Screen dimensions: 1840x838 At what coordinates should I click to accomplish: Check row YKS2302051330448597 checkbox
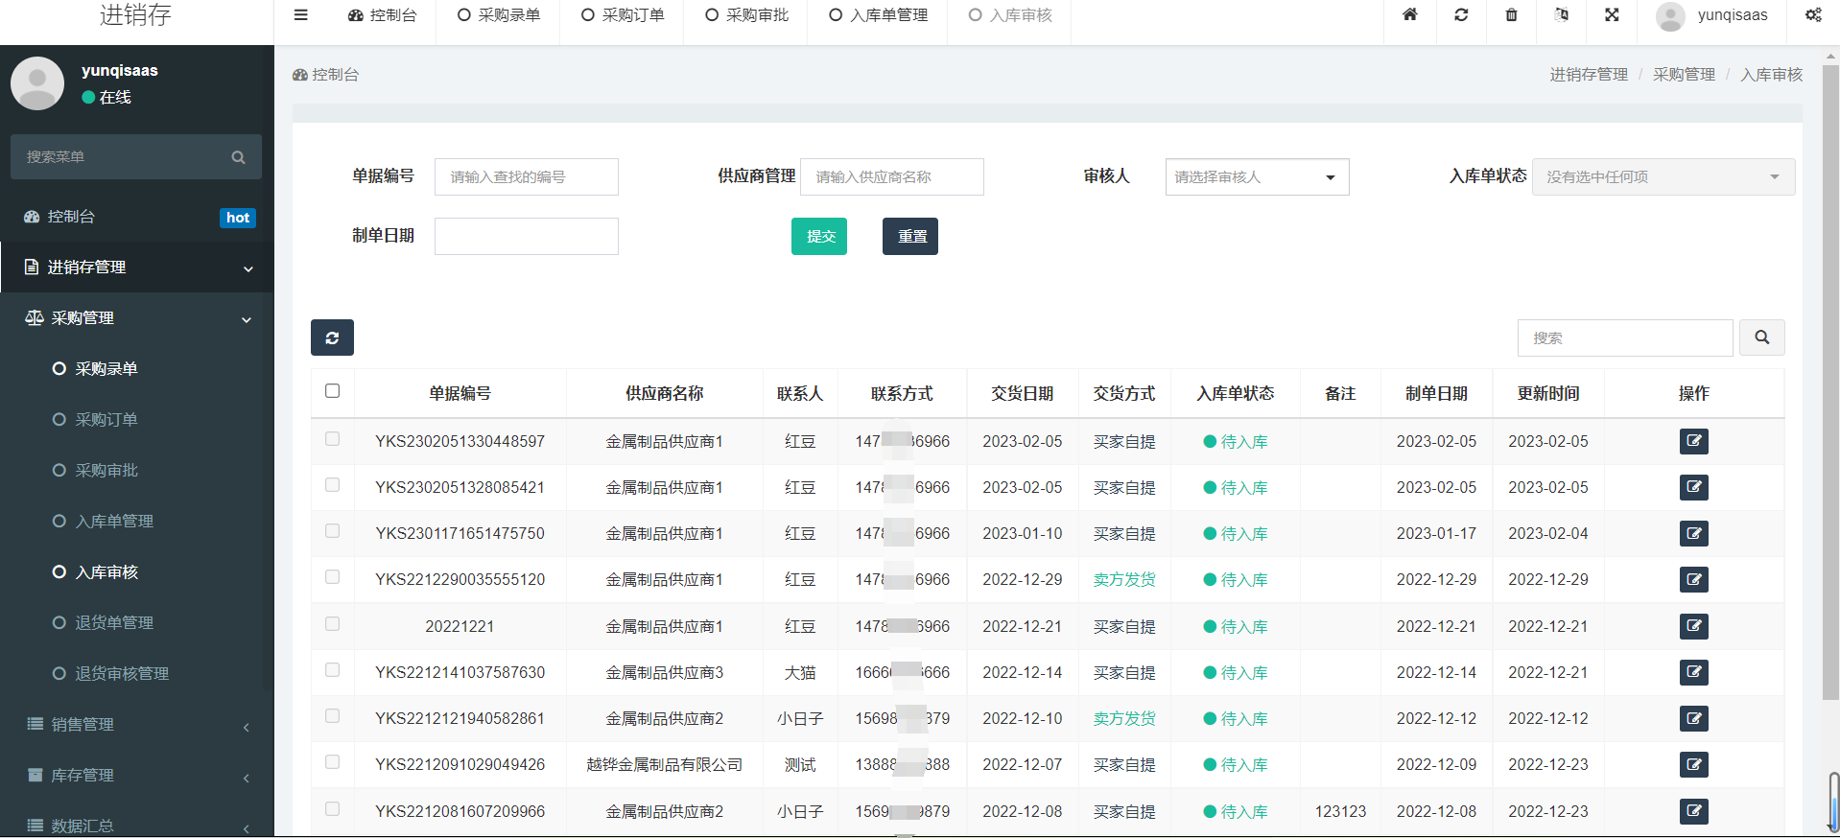tap(332, 438)
